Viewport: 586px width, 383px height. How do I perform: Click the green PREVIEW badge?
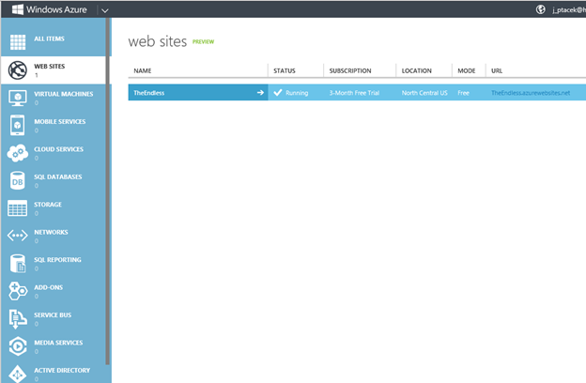pos(203,42)
